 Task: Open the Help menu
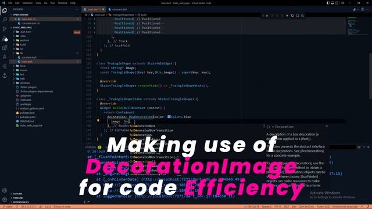(x=73, y=3)
